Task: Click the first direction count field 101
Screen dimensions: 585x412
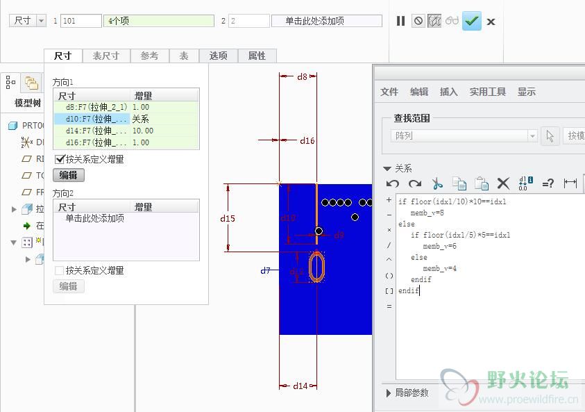Action: (x=81, y=21)
